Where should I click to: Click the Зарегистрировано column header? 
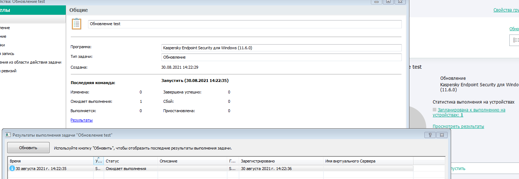coord(281,161)
